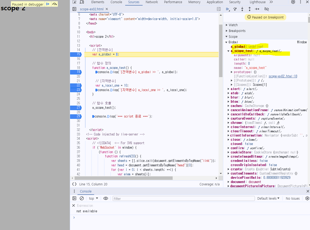Toggle breakpoint on line 23
The image size is (310, 230).
click(x=76, y=90)
